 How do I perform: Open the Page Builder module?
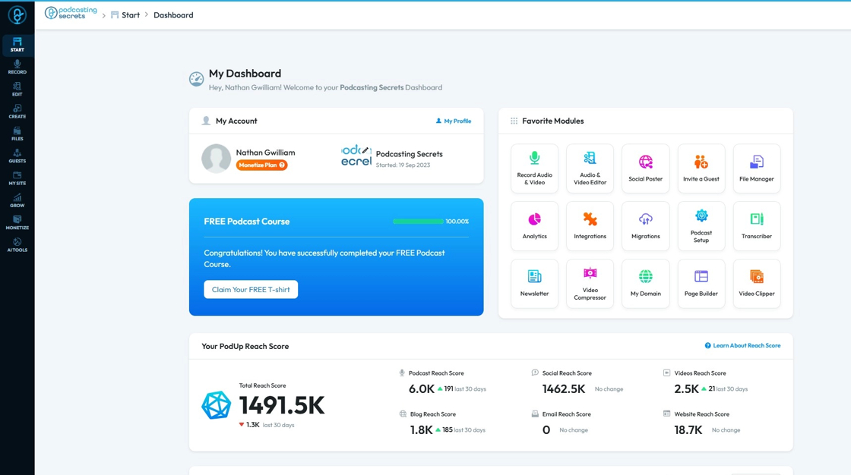click(x=701, y=284)
